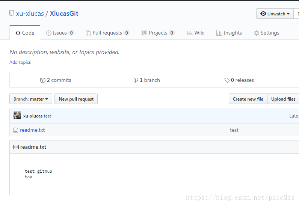Viewport: 299px width, 205px height.
Task: Click the Upload files button
Action: coord(283,99)
